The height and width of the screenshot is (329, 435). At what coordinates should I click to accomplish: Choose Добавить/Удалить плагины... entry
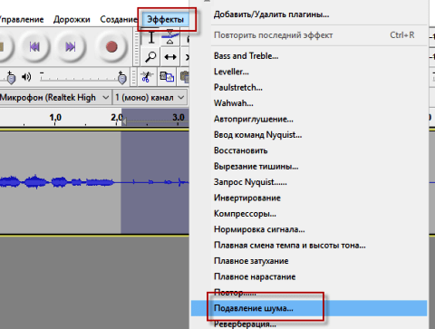(x=271, y=15)
